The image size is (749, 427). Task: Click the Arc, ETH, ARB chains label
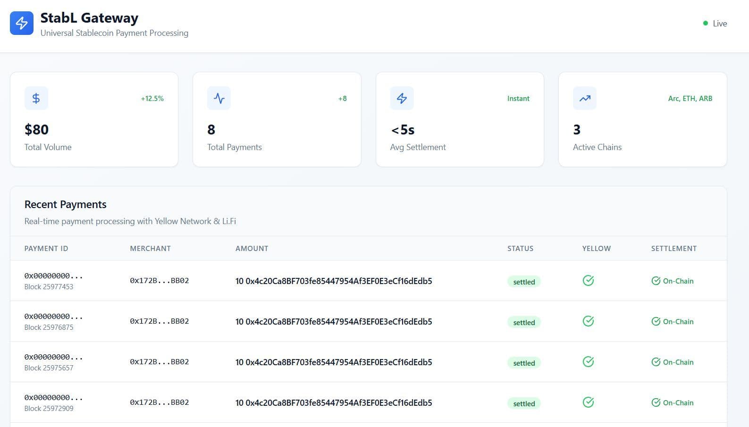tap(690, 99)
